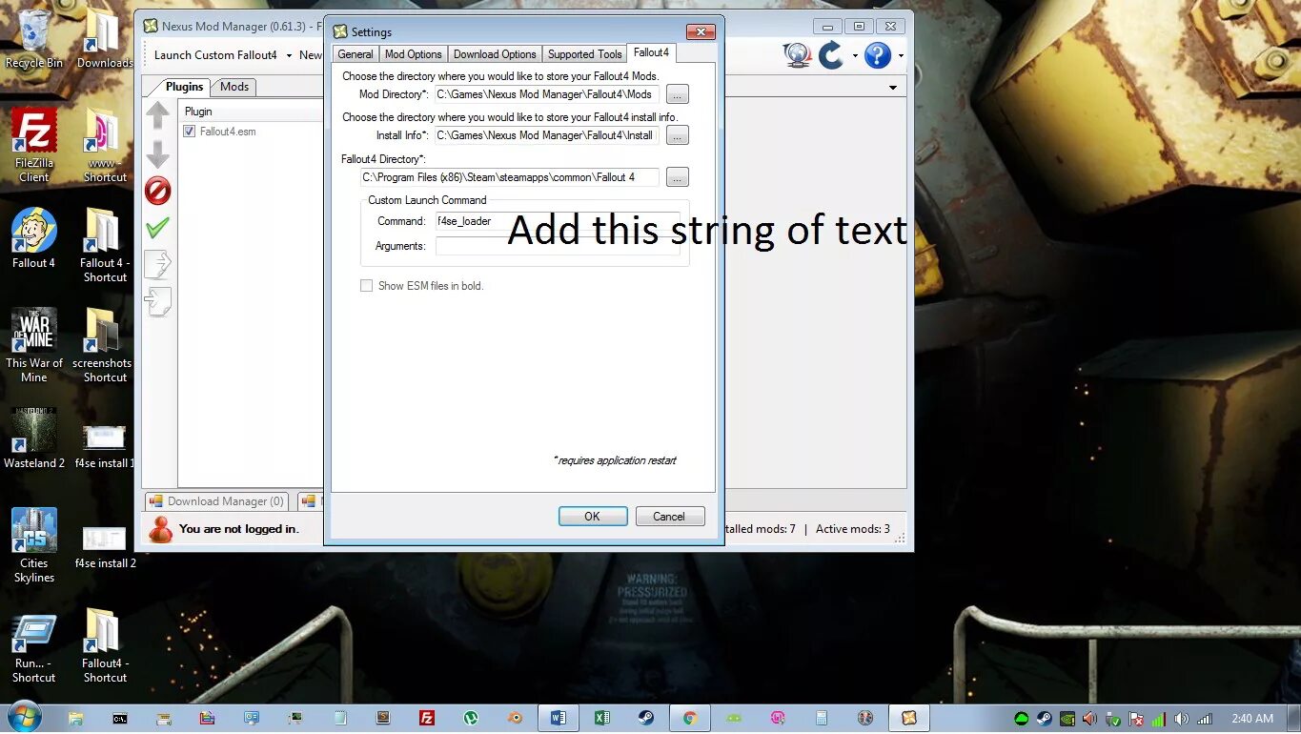The image size is (1301, 734).
Task: Click Cancel in the Settings dialog
Action: [669, 517]
